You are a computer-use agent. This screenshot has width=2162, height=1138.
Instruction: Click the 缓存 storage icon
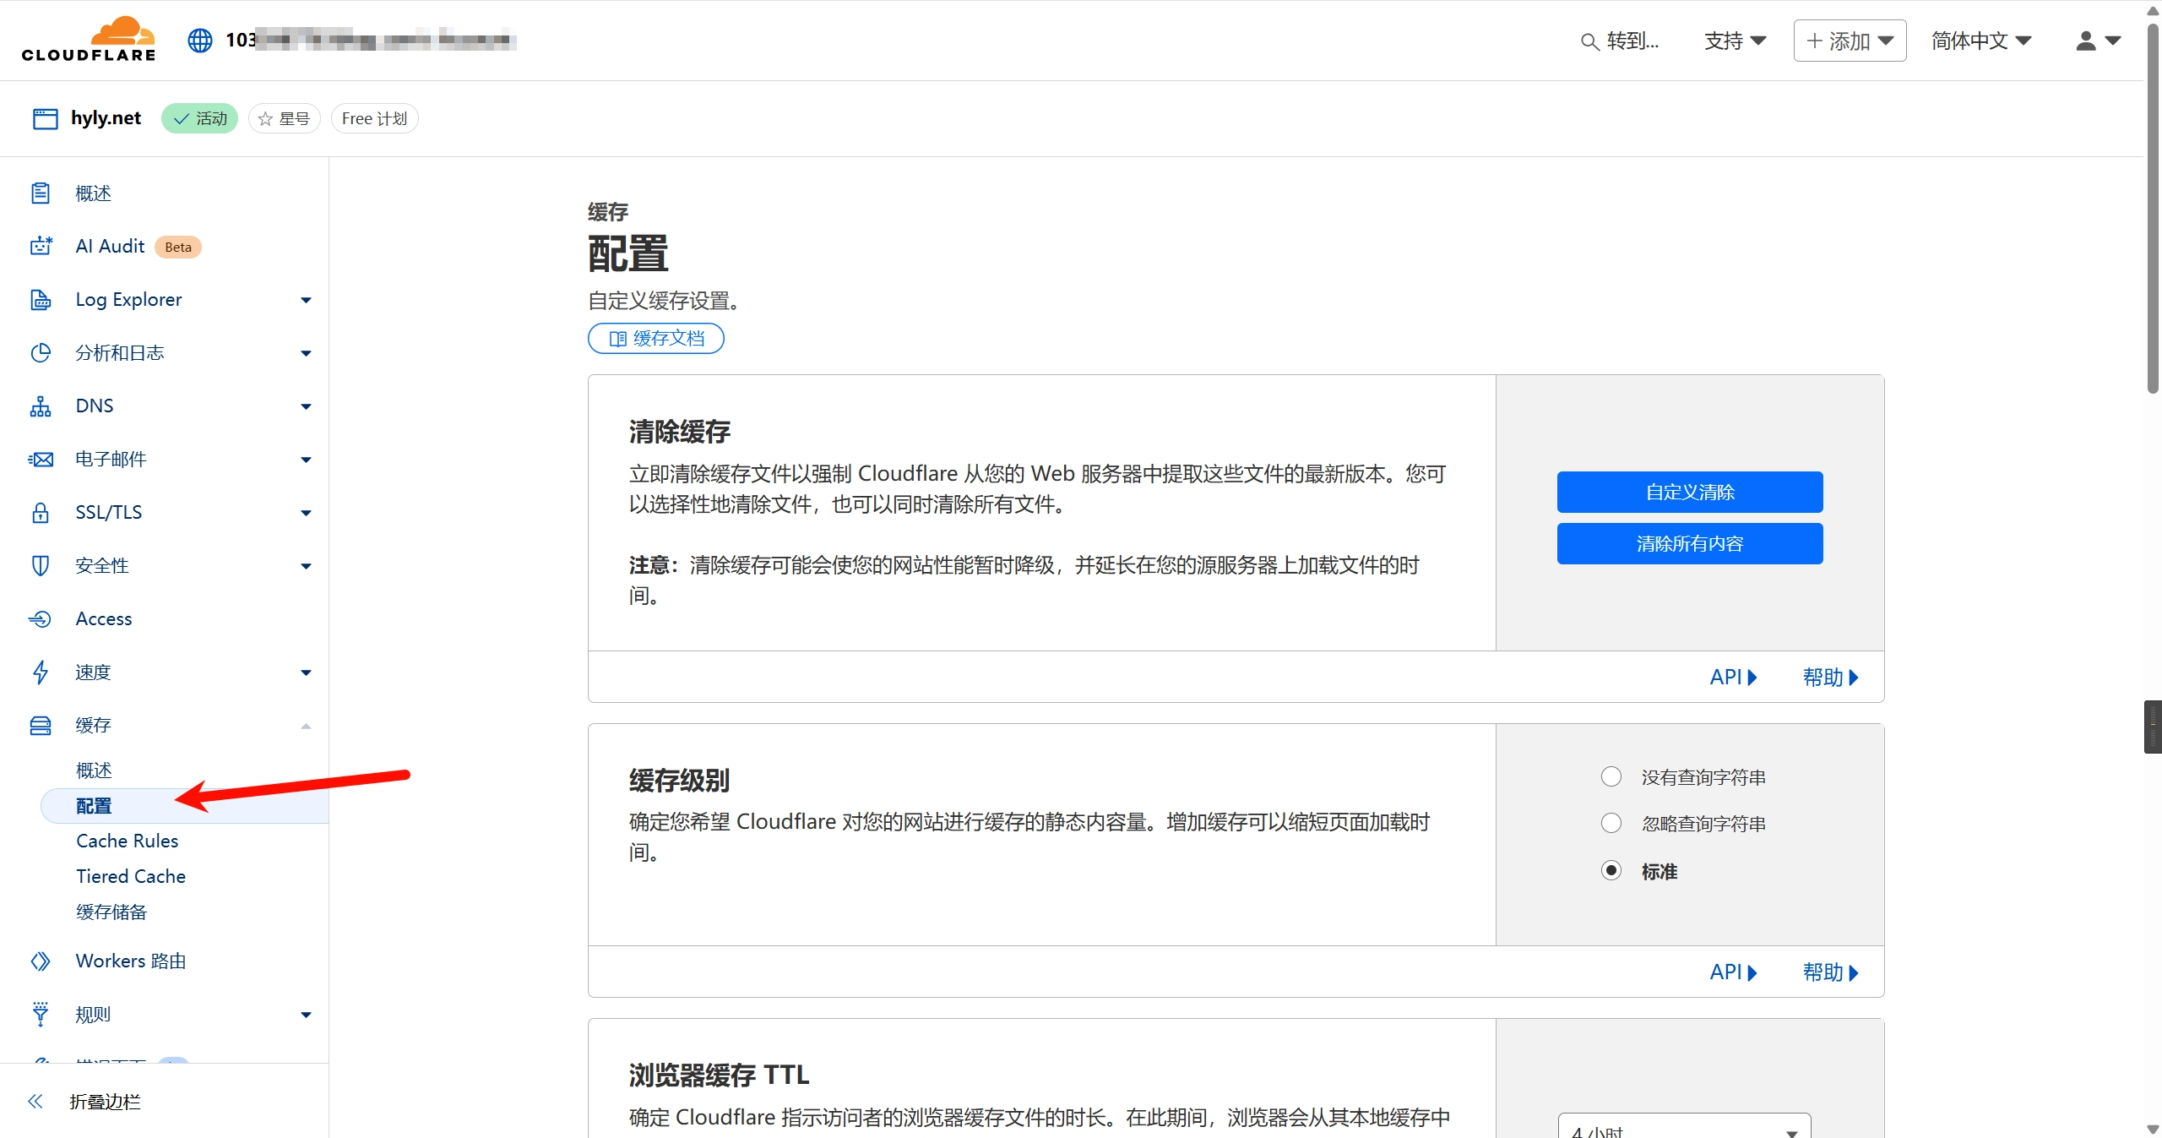(x=41, y=725)
